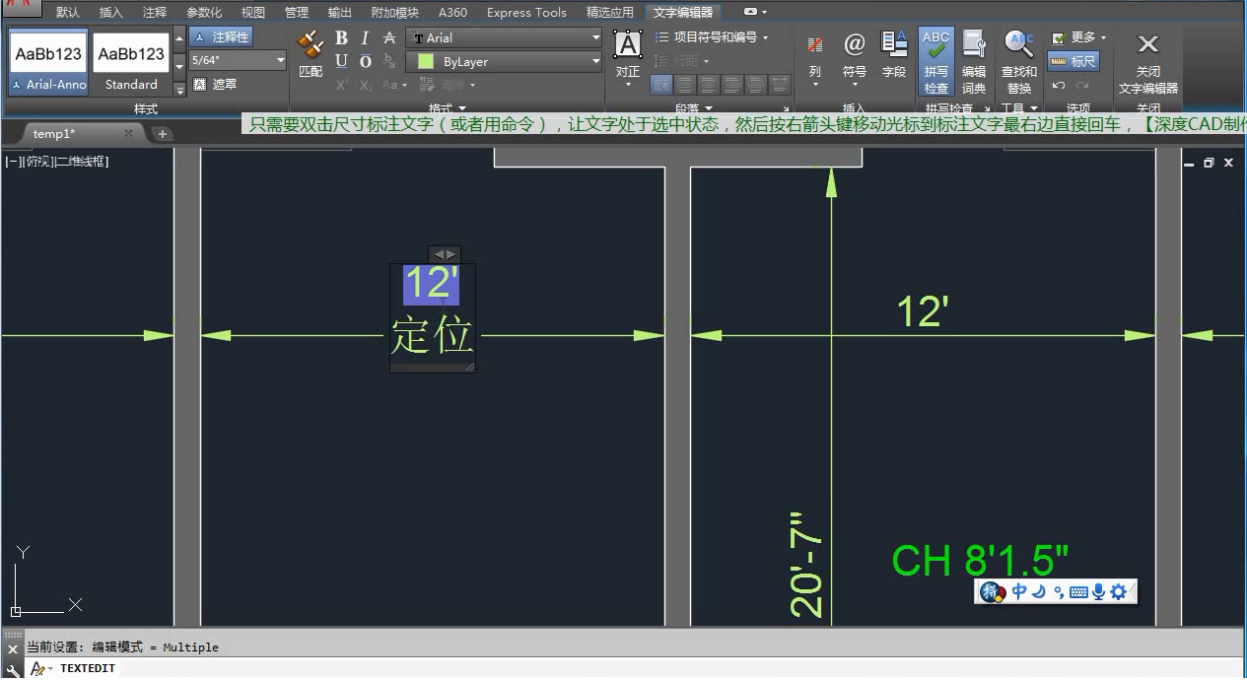
Task: Open the ByLayer color dropdown
Action: tap(595, 61)
